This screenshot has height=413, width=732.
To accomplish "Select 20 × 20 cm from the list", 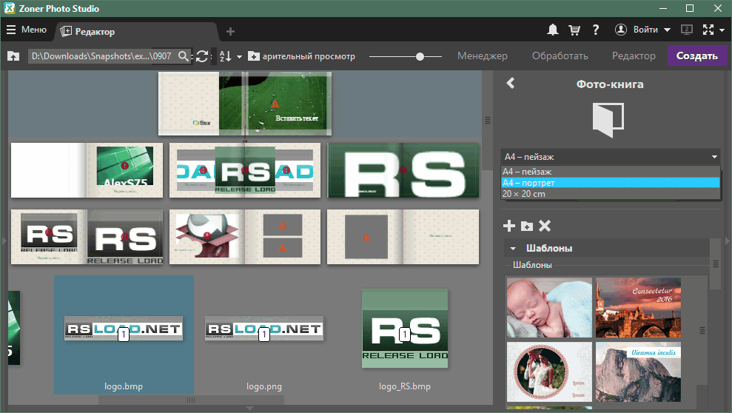I will click(611, 194).
